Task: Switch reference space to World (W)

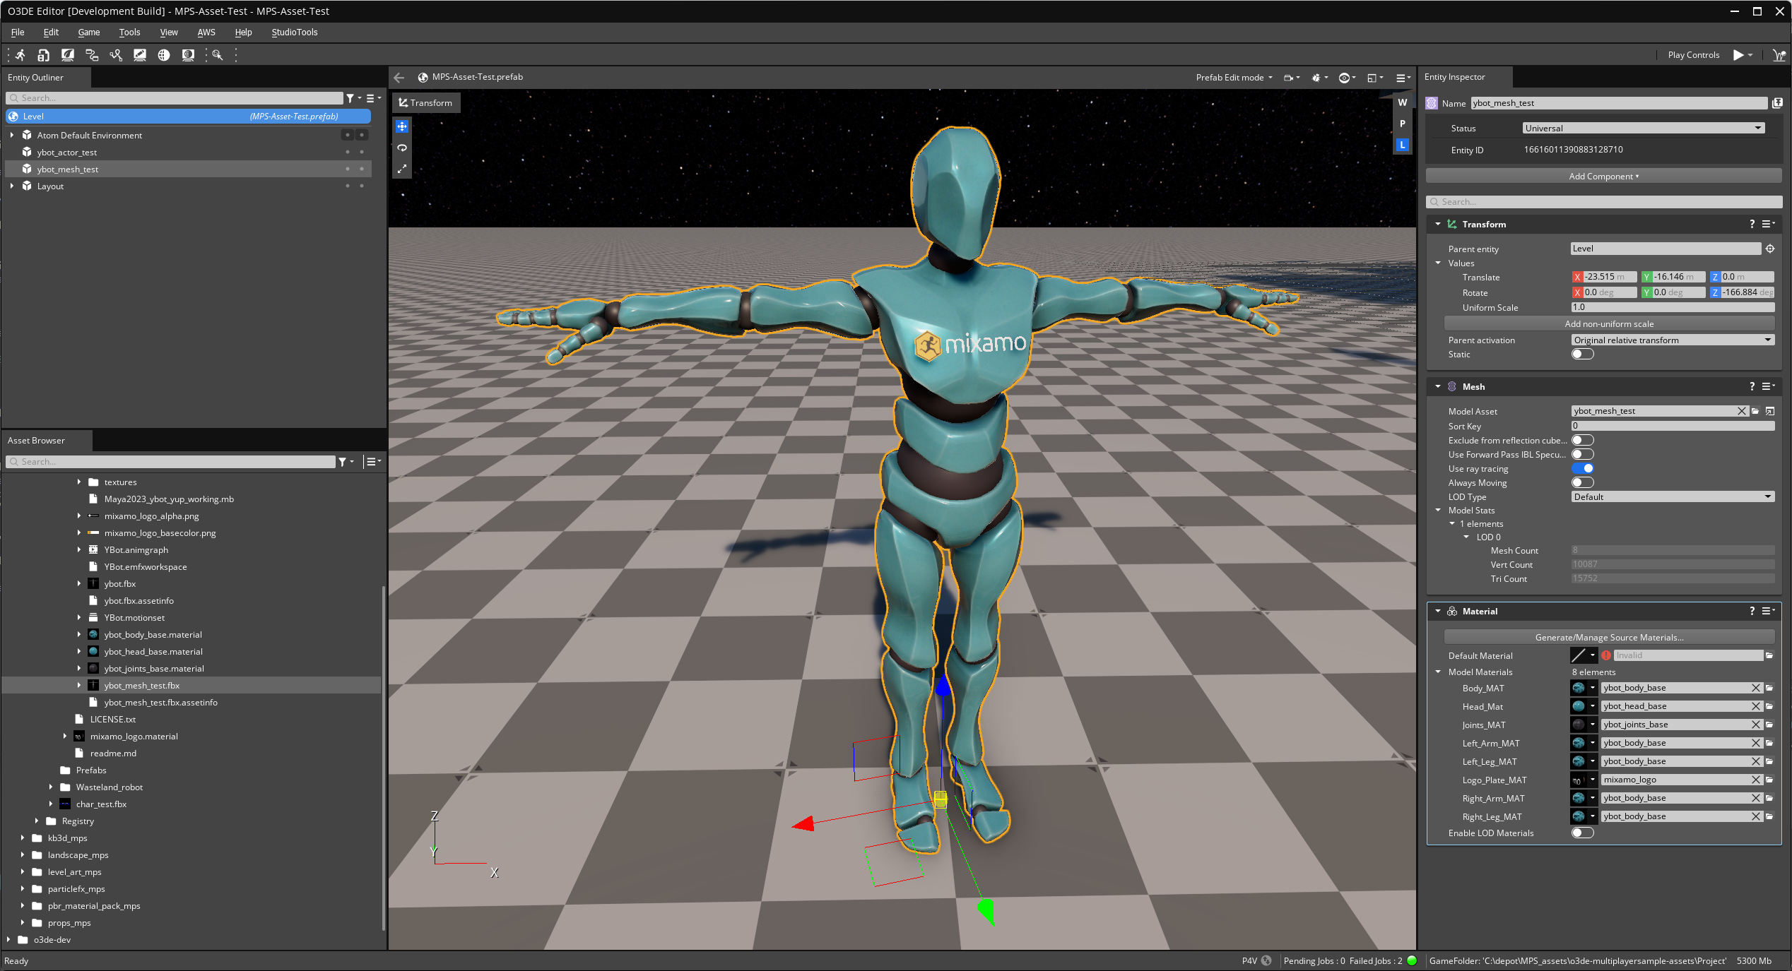Action: click(1403, 102)
